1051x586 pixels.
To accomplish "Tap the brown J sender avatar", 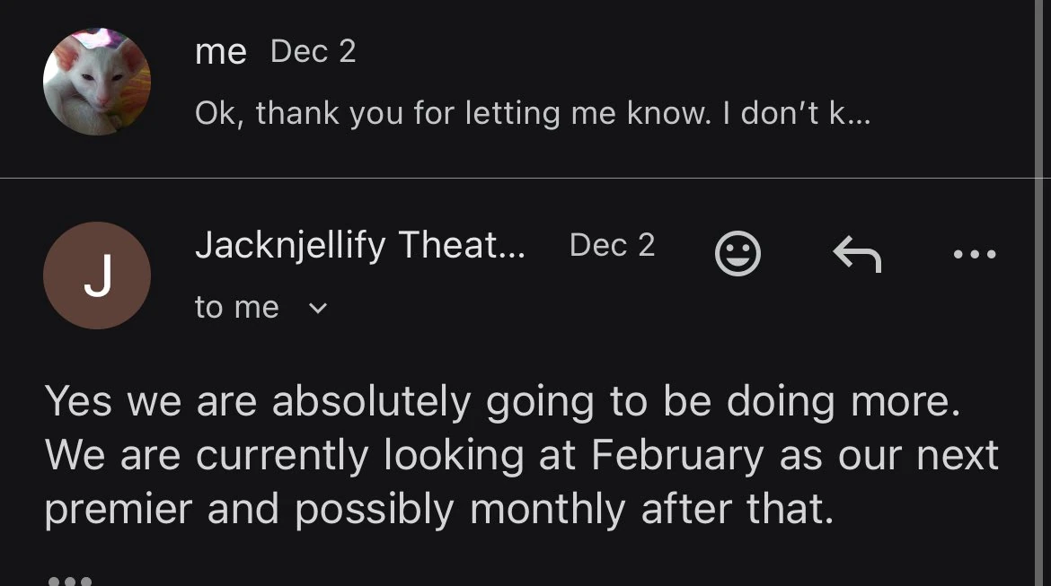I will pos(97,276).
